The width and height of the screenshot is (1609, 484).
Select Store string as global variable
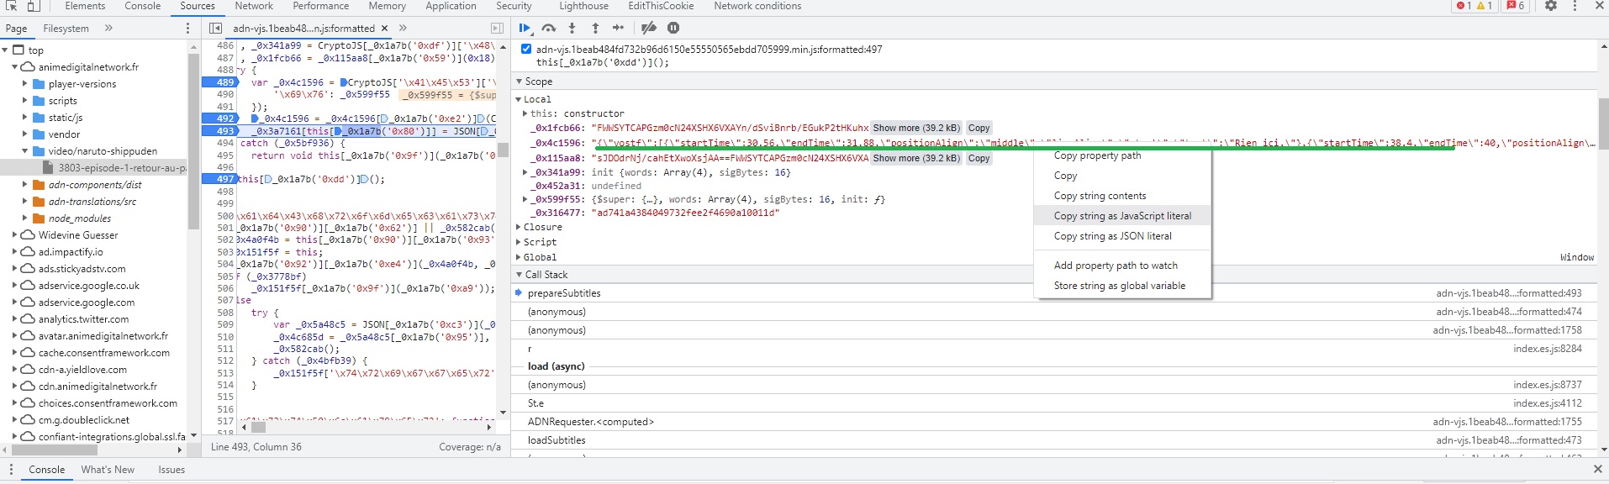[1119, 286]
